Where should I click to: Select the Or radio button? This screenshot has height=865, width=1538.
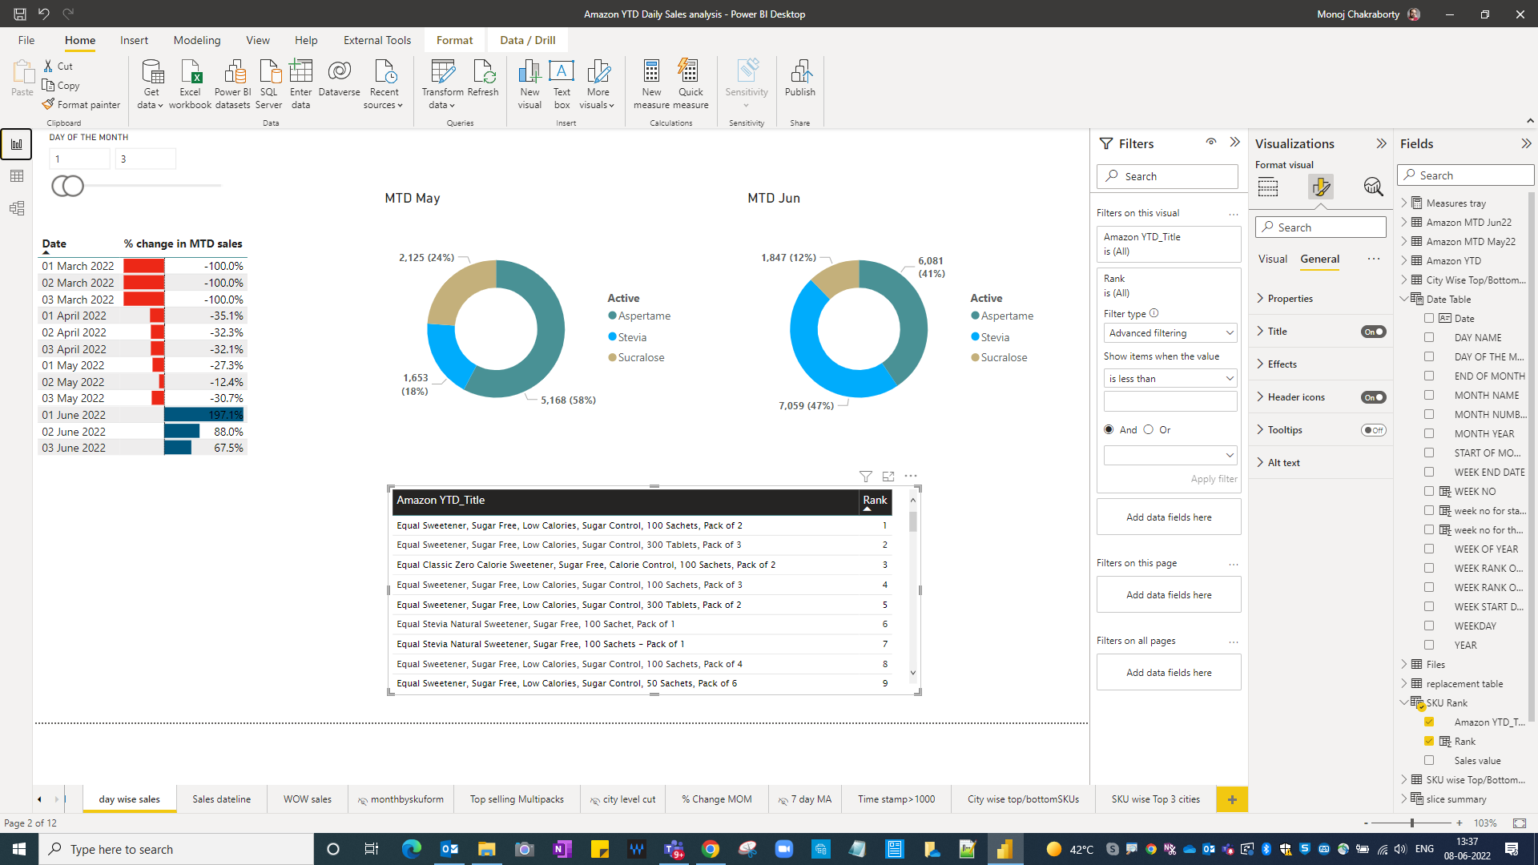[x=1149, y=429]
